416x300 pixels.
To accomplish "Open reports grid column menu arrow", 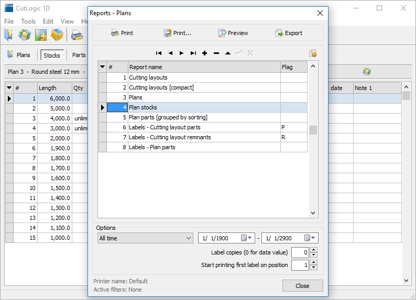I will point(102,67).
